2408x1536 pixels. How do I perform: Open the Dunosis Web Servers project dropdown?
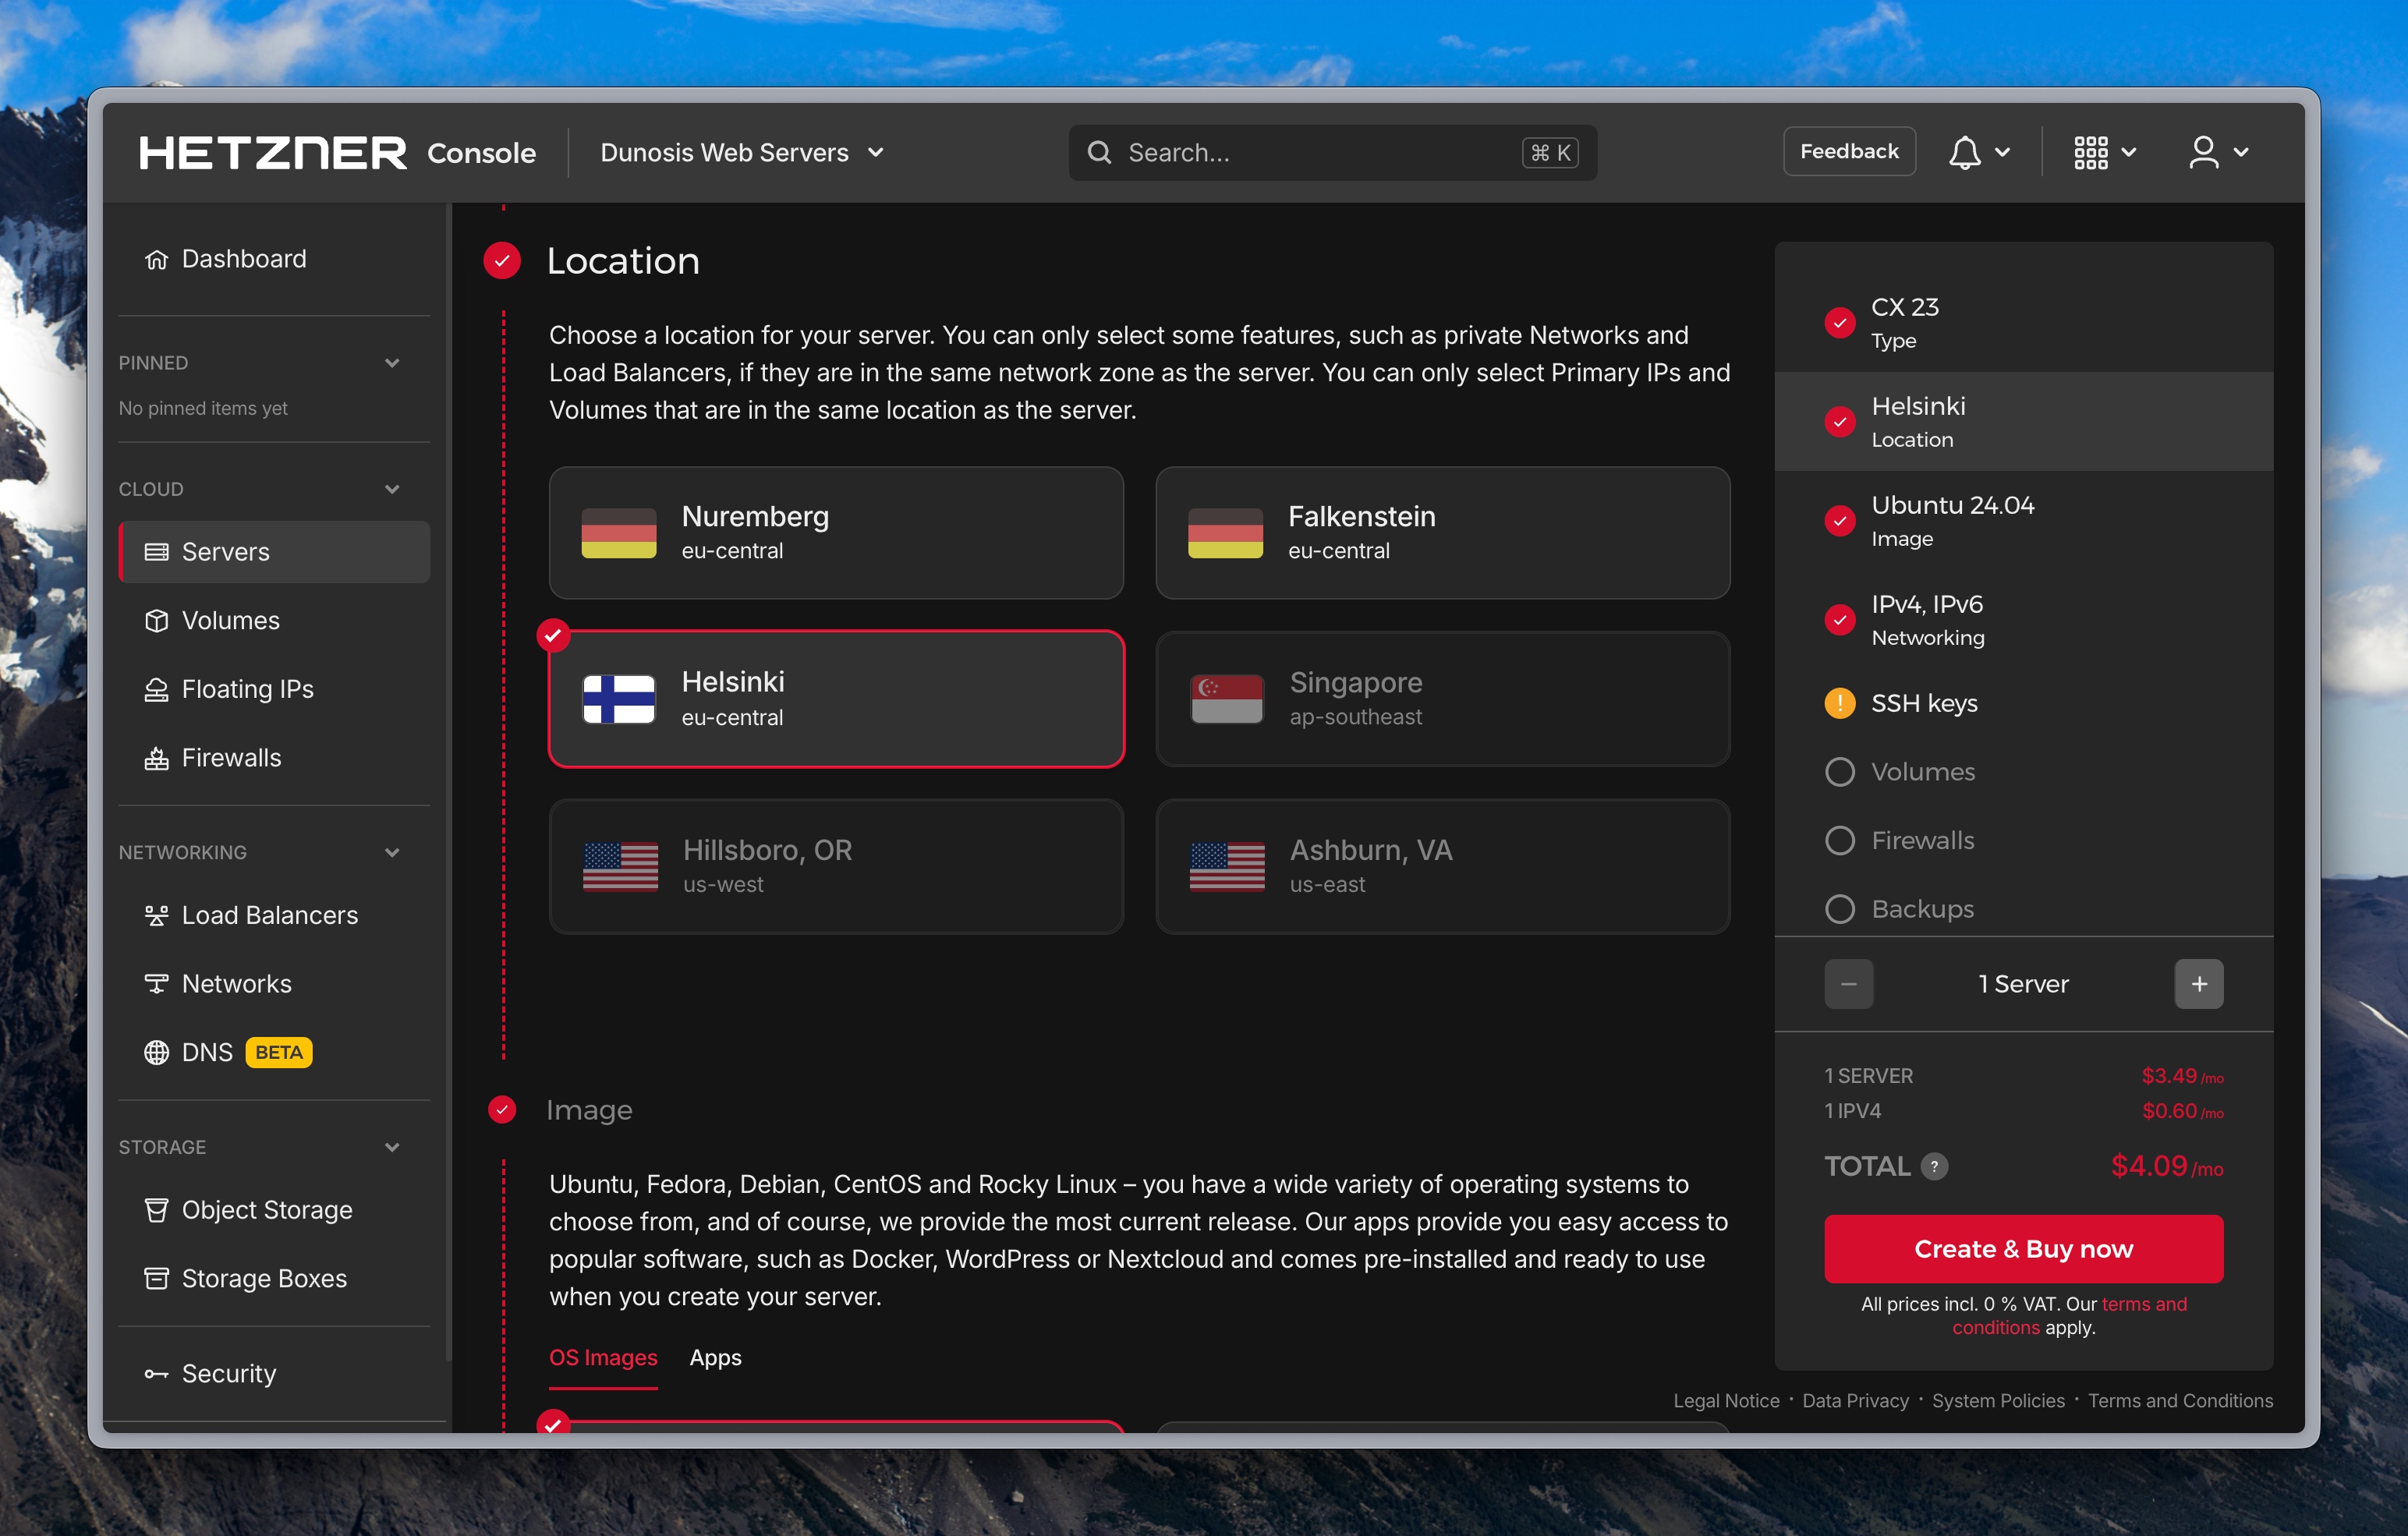(x=741, y=152)
